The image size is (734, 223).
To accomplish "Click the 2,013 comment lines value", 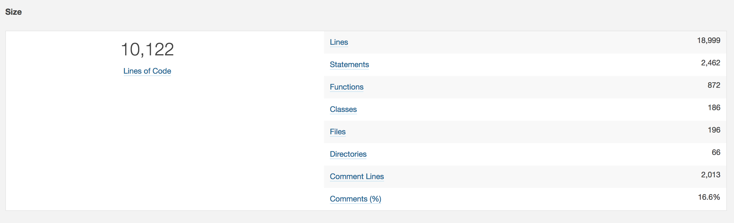I will [710, 175].
